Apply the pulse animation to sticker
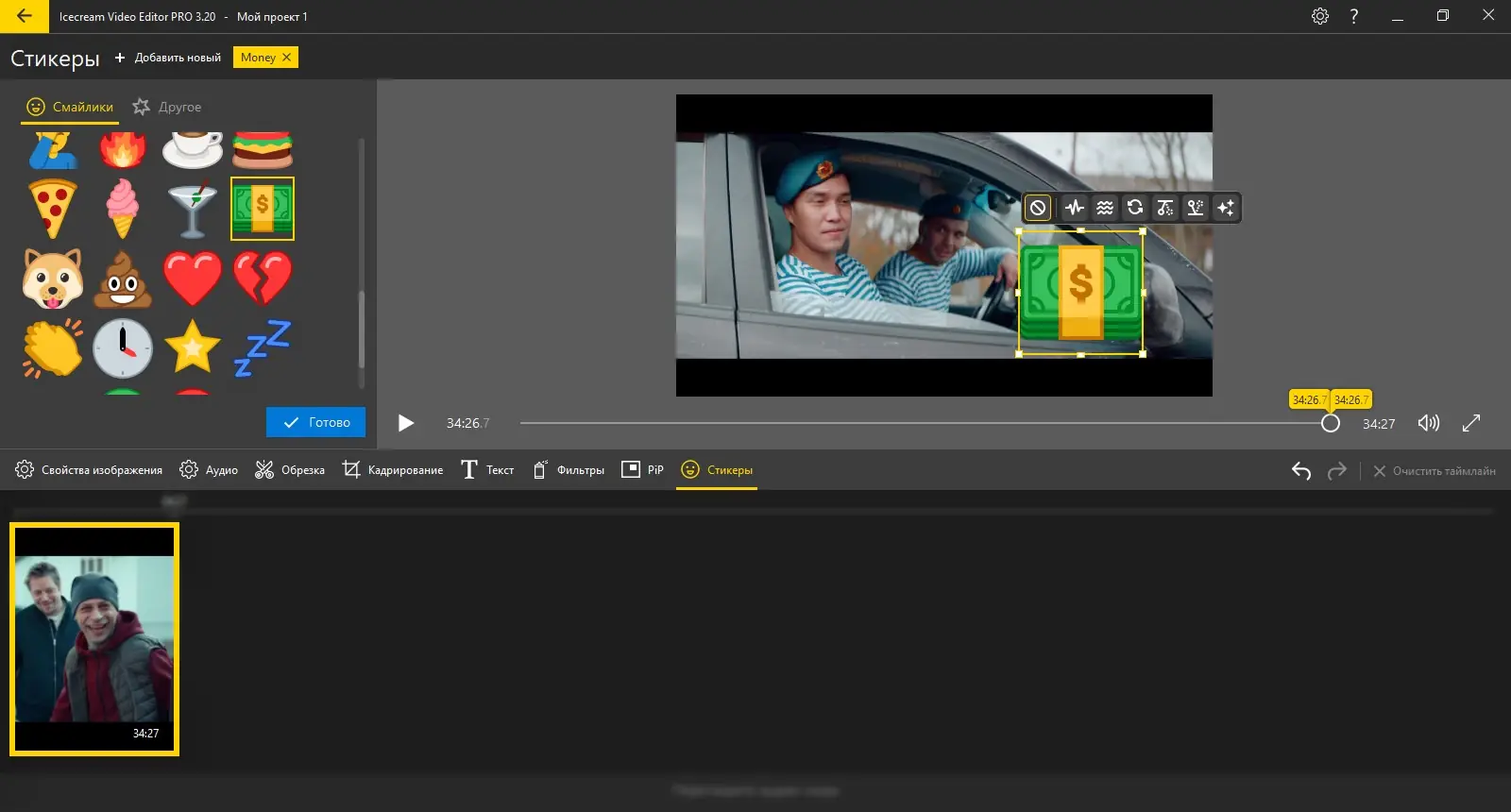Screen dimensions: 1511x812 point(1075,208)
